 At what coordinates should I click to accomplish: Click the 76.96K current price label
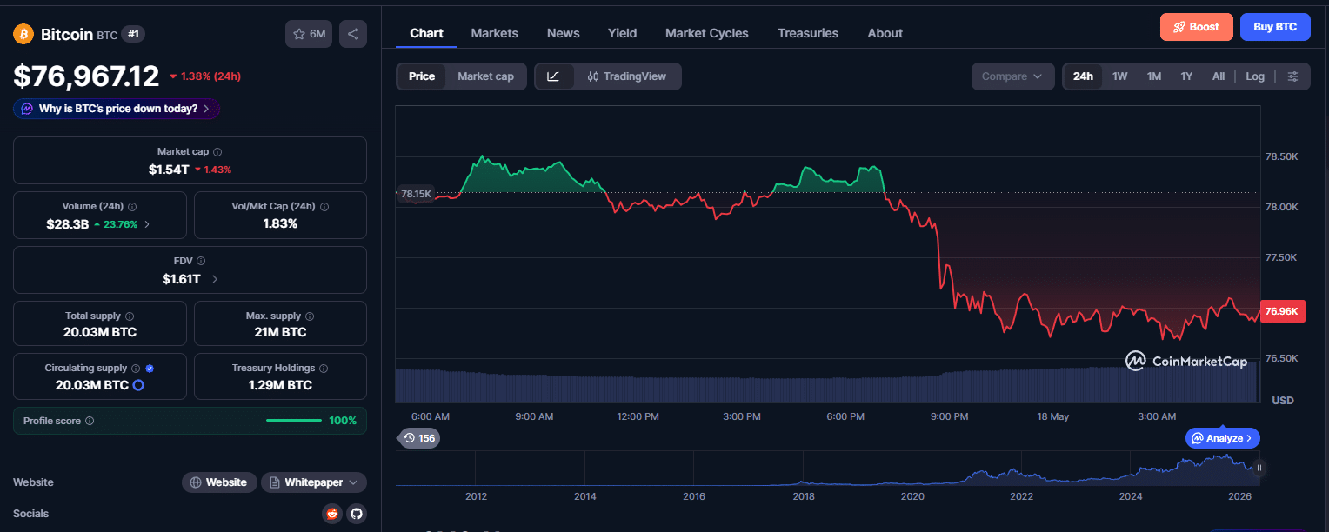click(1282, 311)
